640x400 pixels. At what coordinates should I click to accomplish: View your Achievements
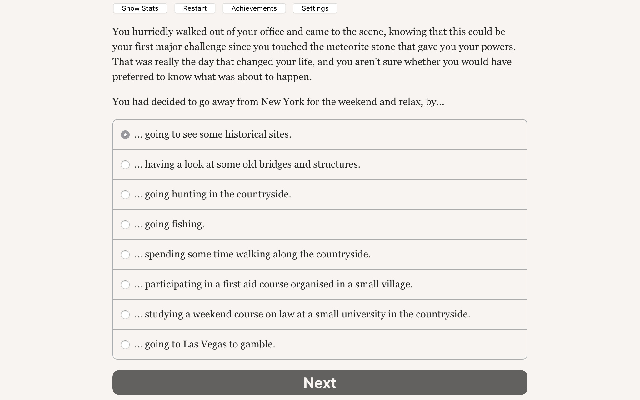click(254, 8)
